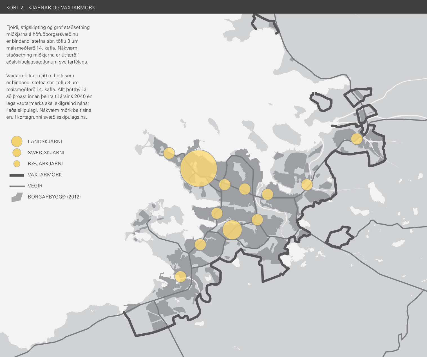
Task: Click the line 'að þróast innan þeirra til ársins 2040 en'
Action: (49, 96)
